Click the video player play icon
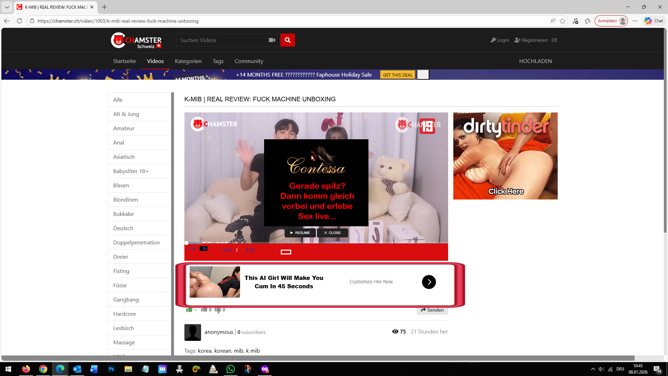The width and height of the screenshot is (668, 376). [x=204, y=249]
